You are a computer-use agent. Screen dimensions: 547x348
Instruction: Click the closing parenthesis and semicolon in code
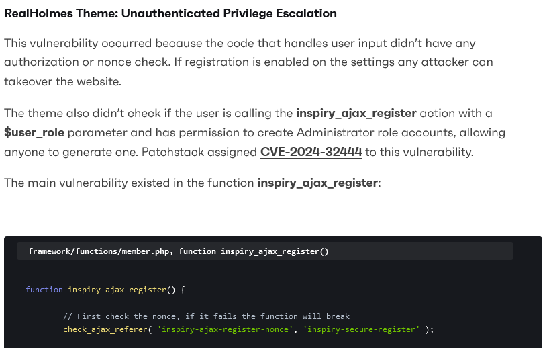tap(429, 329)
